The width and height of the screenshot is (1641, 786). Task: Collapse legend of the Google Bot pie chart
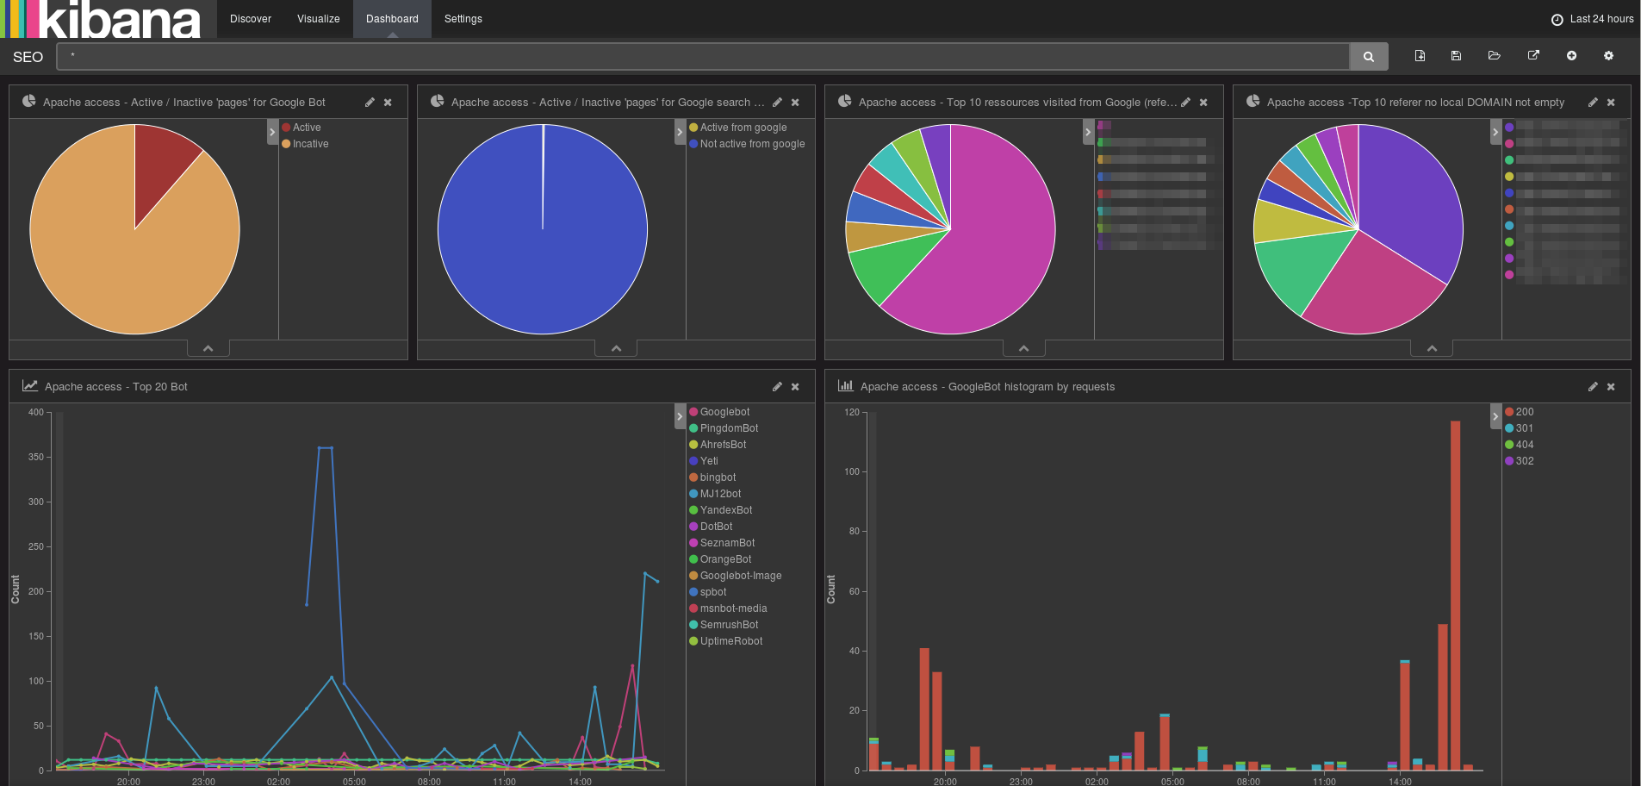[272, 132]
